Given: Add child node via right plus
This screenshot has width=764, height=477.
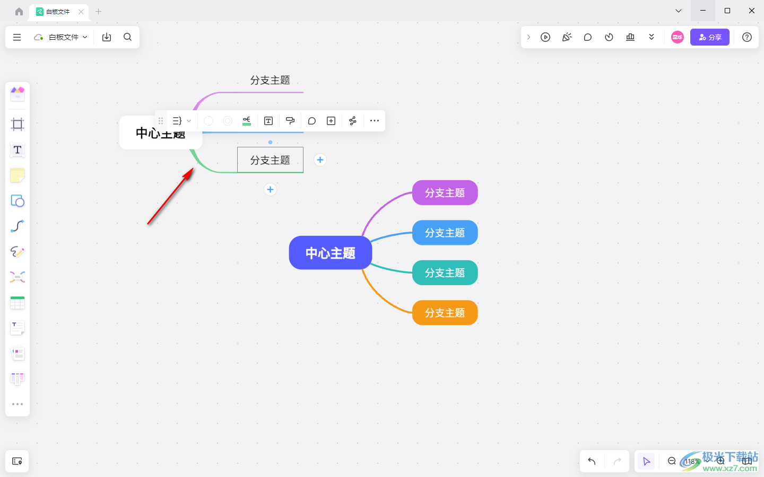Looking at the screenshot, I should tap(320, 160).
